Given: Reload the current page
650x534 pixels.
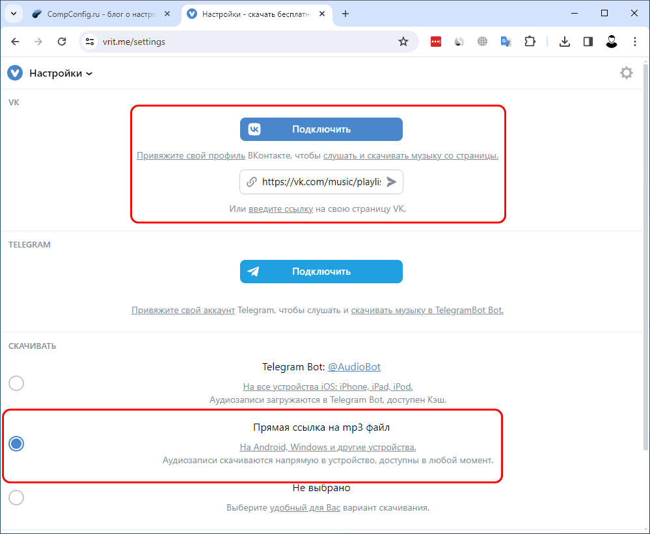Looking at the screenshot, I should pos(62,42).
